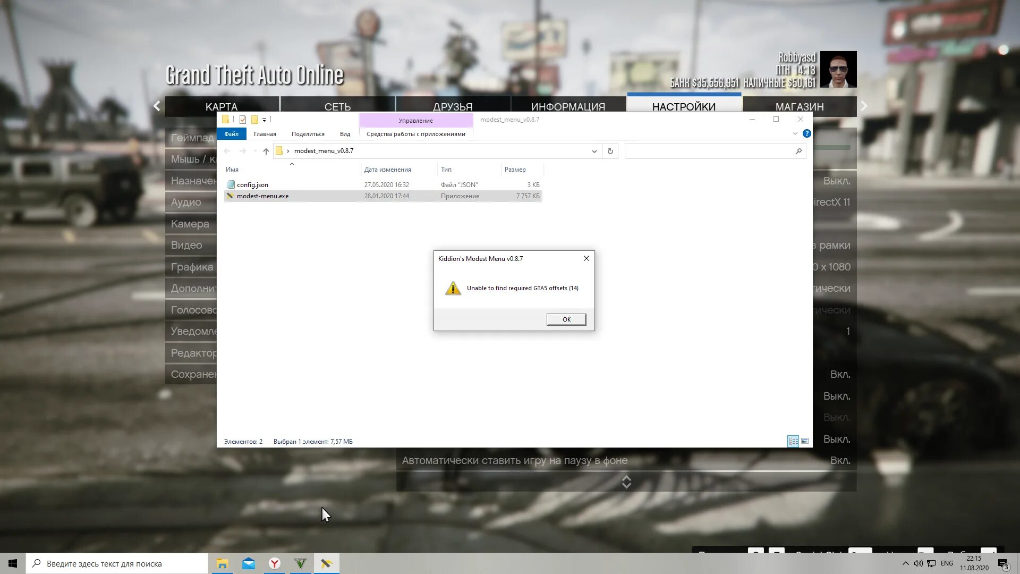Switch to large icons view layout

click(805, 441)
